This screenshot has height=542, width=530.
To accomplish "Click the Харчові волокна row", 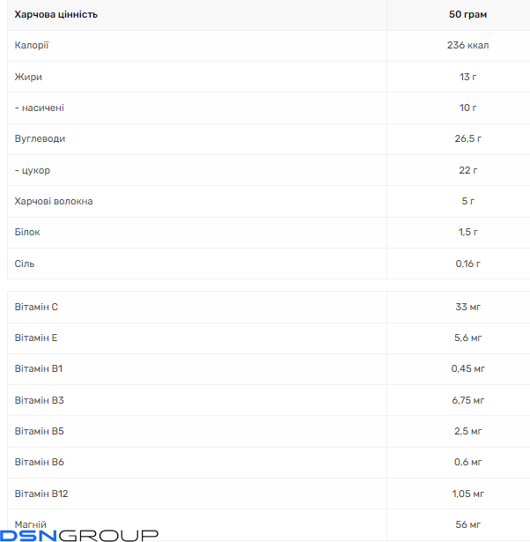I will (x=269, y=201).
